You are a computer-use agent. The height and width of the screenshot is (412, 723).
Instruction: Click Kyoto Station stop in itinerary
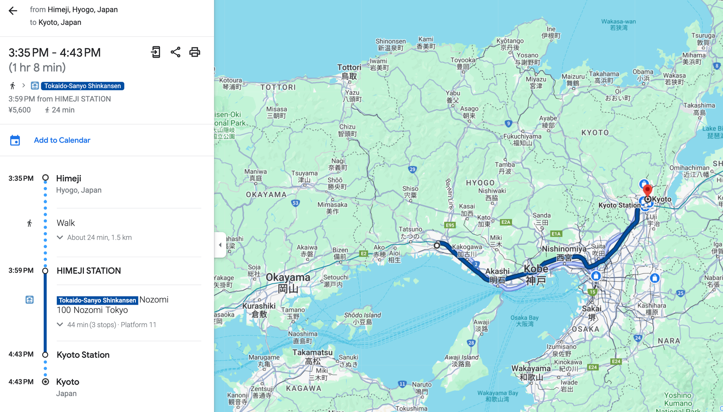[x=83, y=355]
